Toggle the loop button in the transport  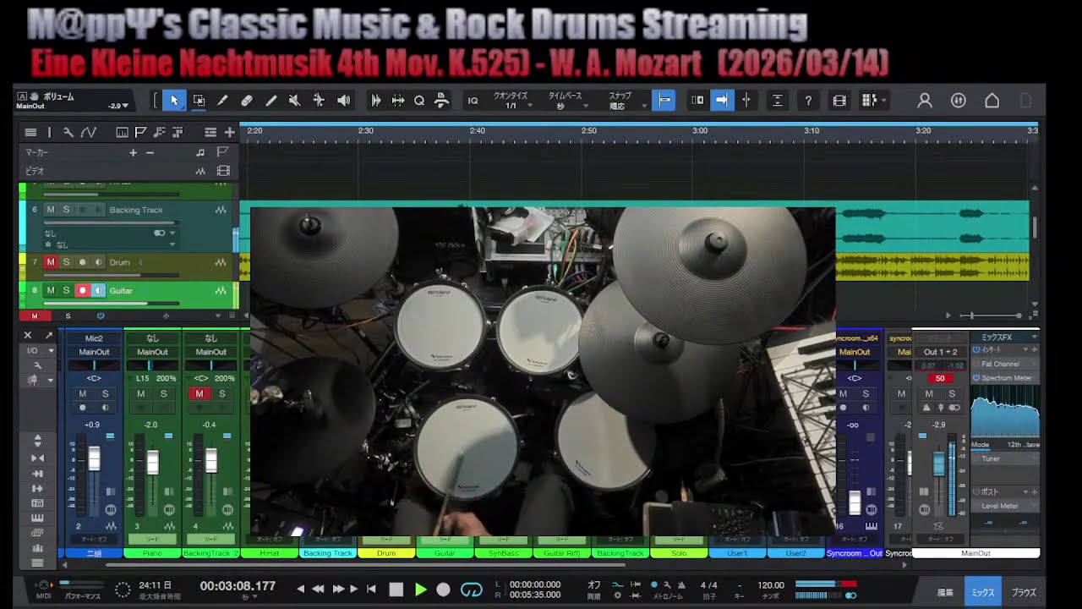pos(471,590)
